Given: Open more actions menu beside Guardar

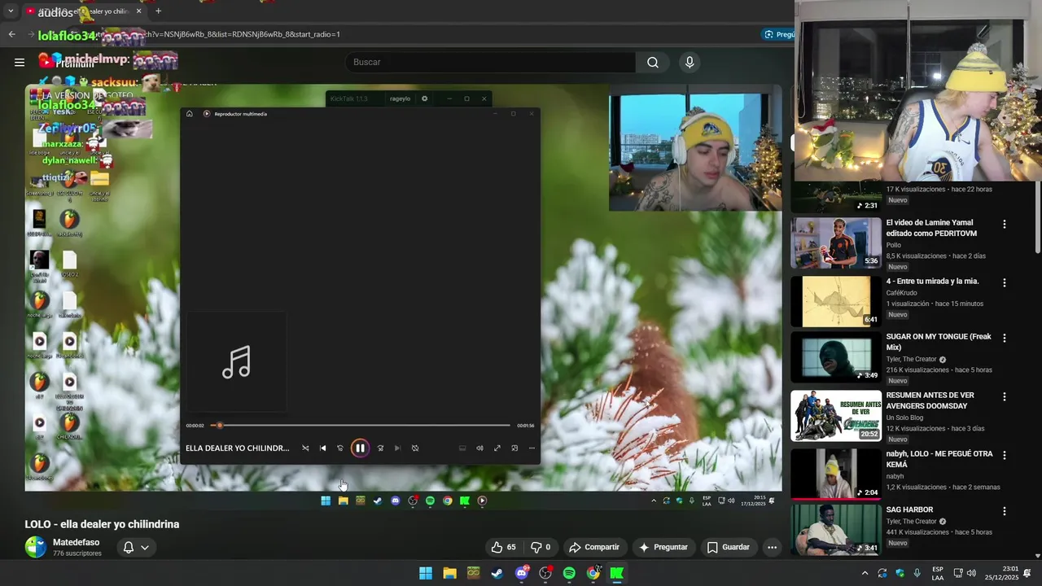Looking at the screenshot, I should 772,547.
